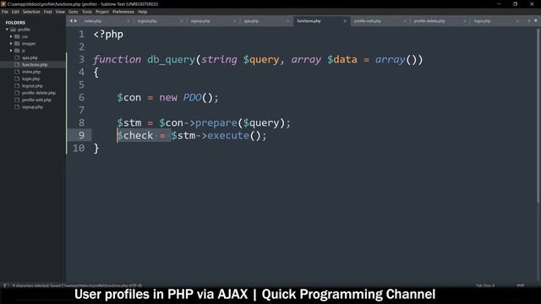Viewport: 541px width, 304px height.
Task: Close the login.php tab
Action: click(517, 21)
